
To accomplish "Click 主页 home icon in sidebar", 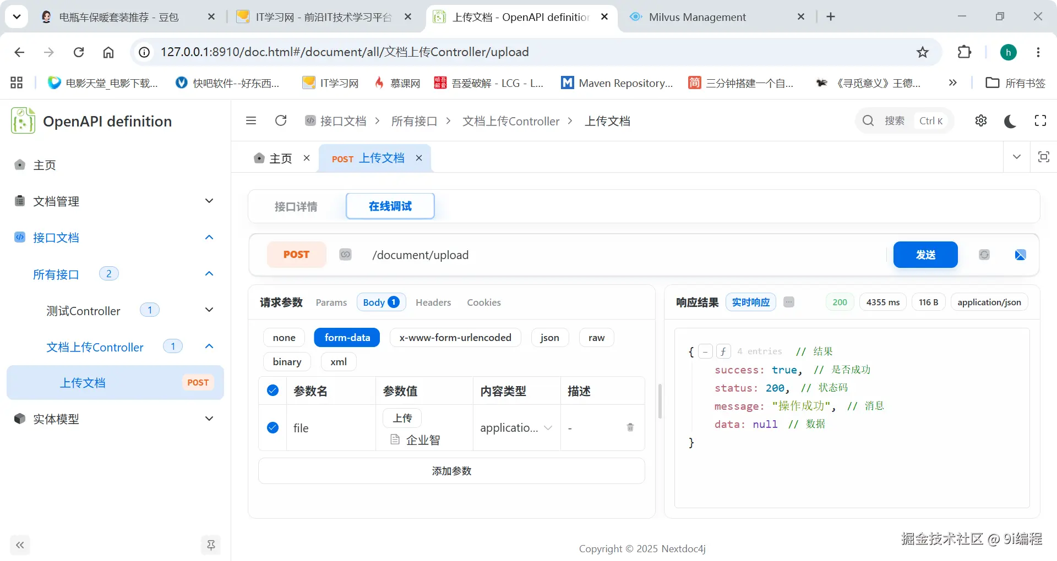I will [20, 164].
